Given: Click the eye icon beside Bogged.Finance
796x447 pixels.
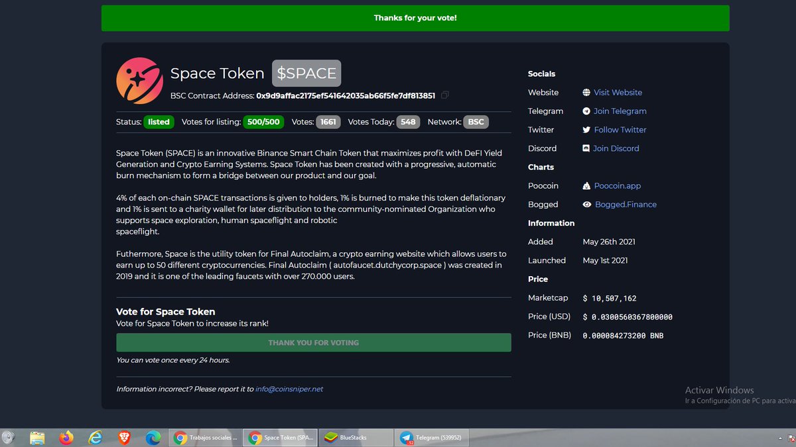Looking at the screenshot, I should pos(587,205).
